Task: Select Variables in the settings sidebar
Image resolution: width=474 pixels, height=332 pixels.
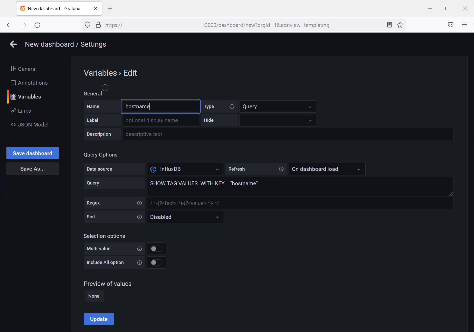Action: pyautogui.click(x=29, y=97)
